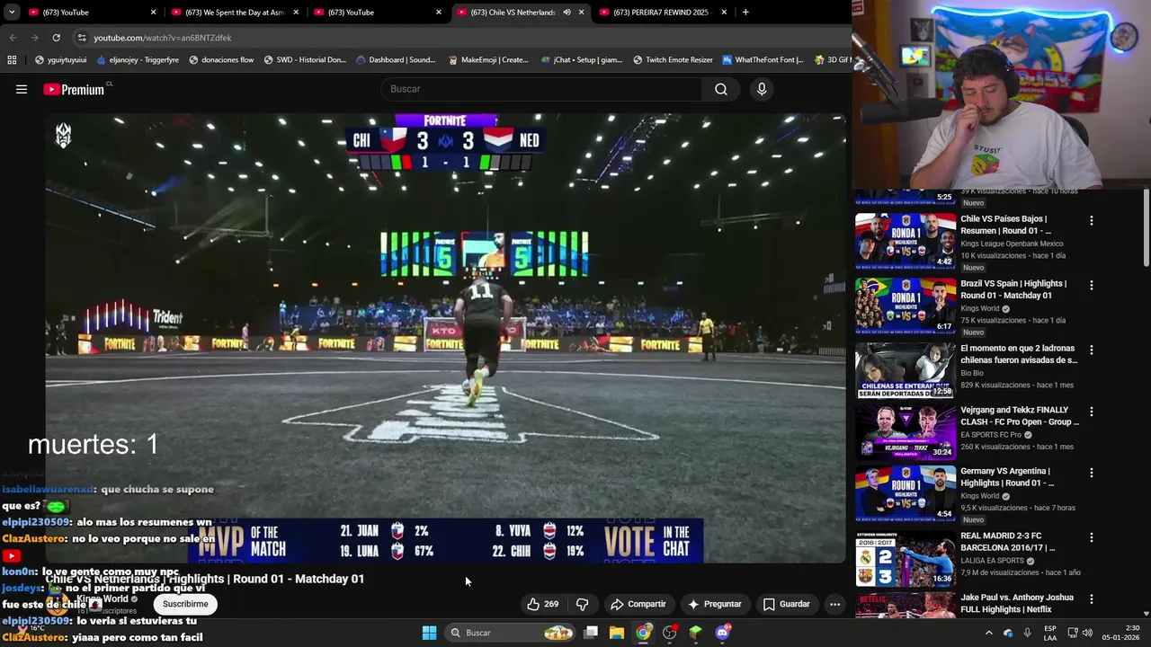The image size is (1151, 647).
Task: Open the 'Twitch Emote Resizer' bookmark
Action: pyautogui.click(x=673, y=60)
